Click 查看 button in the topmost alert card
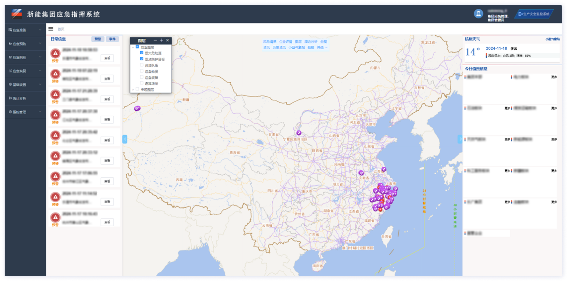This screenshot has width=568, height=282. (x=107, y=58)
